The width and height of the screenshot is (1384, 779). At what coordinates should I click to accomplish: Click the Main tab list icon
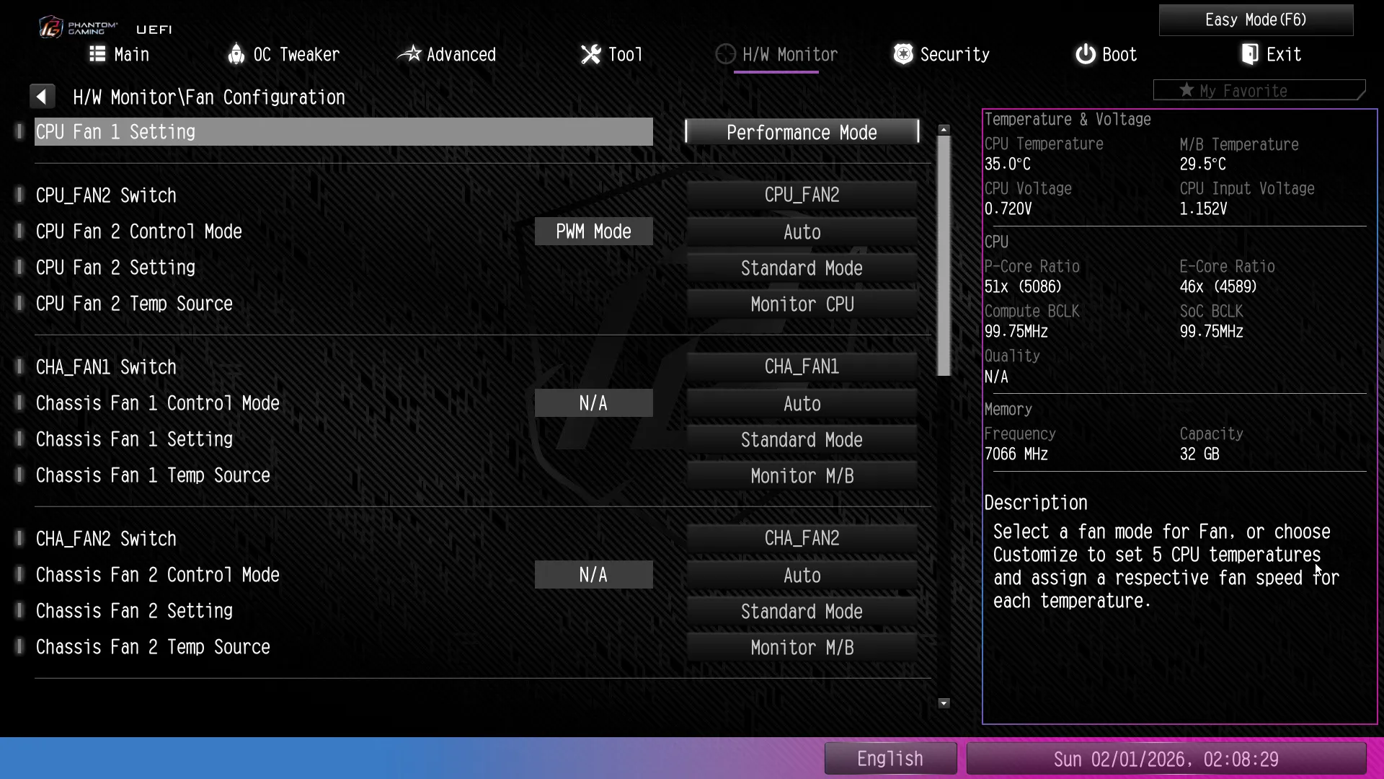click(x=97, y=54)
